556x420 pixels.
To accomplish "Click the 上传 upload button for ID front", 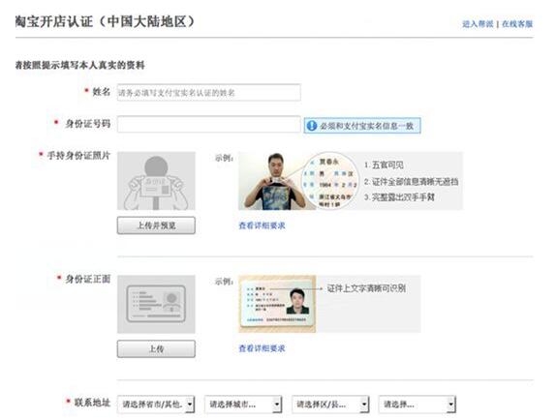I will tap(156, 348).
